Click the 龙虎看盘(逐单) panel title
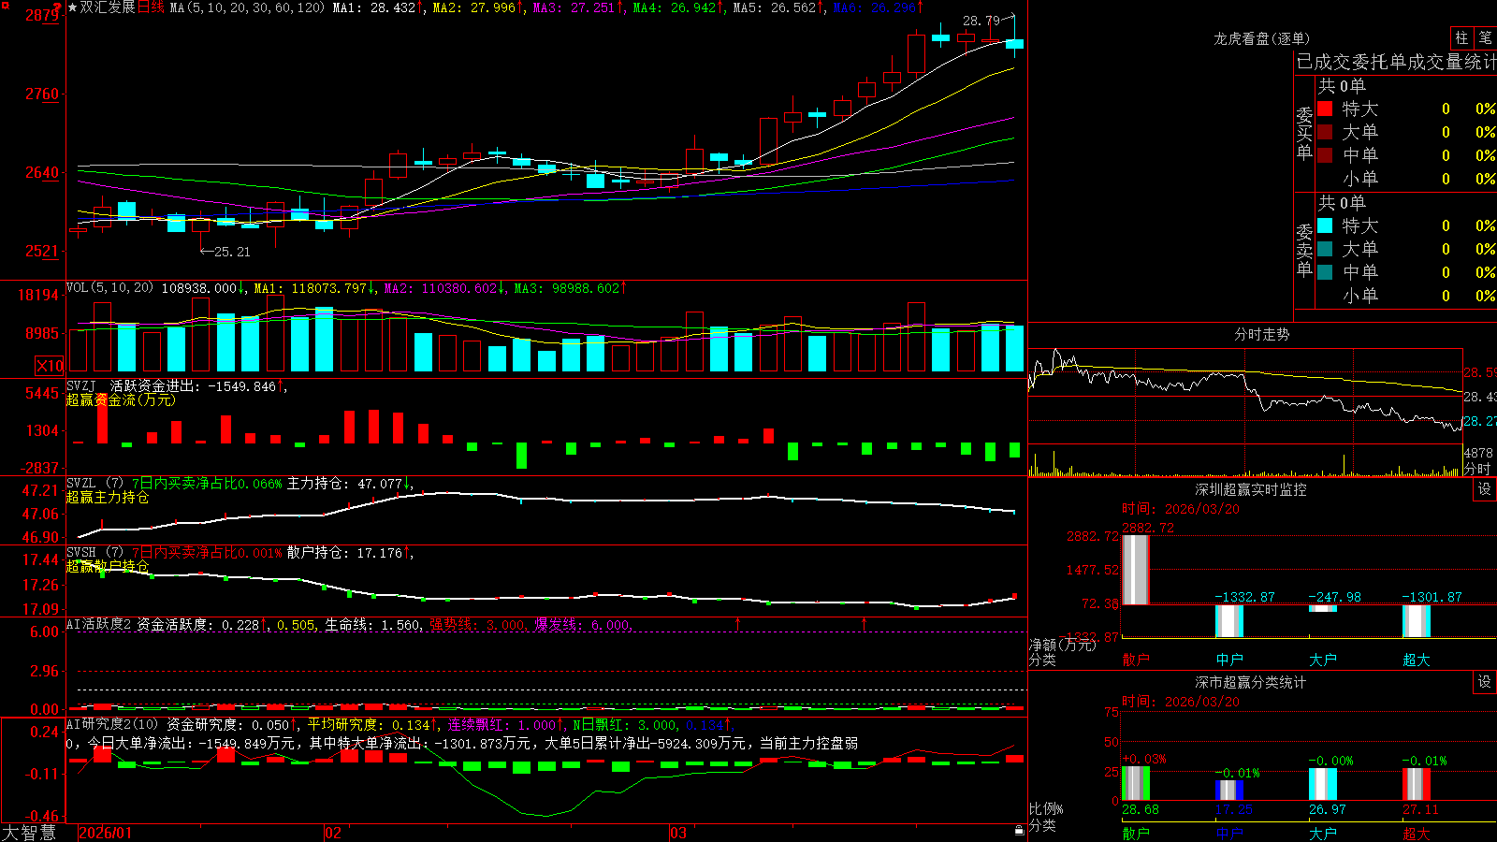Image resolution: width=1497 pixels, height=842 pixels. (x=1261, y=38)
